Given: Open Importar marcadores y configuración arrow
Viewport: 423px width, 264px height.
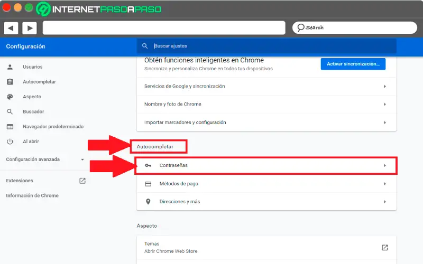Looking at the screenshot, I should click(x=385, y=122).
